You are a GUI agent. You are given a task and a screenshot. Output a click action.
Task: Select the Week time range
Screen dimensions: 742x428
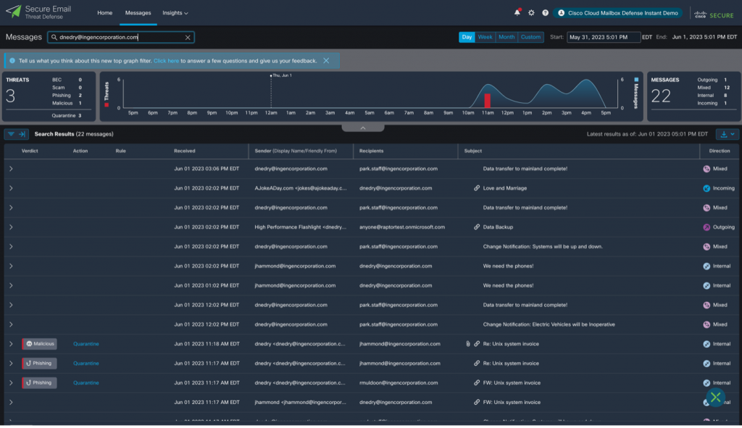(485, 37)
